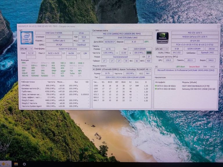Open File Explorer from the taskbar
Viewport: 223px width, 167px height.
16,164
